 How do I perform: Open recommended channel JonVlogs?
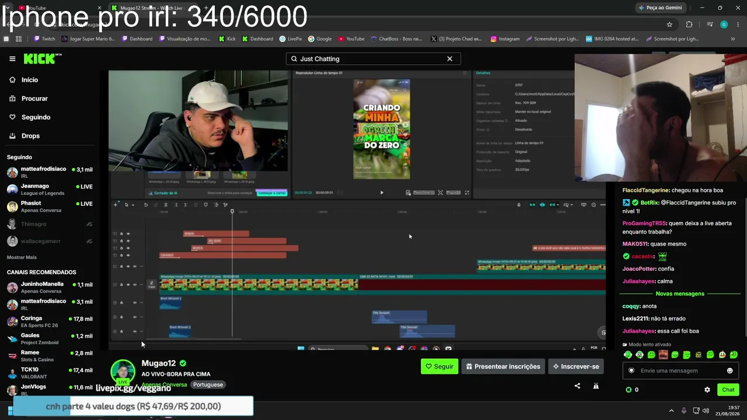click(x=50, y=389)
